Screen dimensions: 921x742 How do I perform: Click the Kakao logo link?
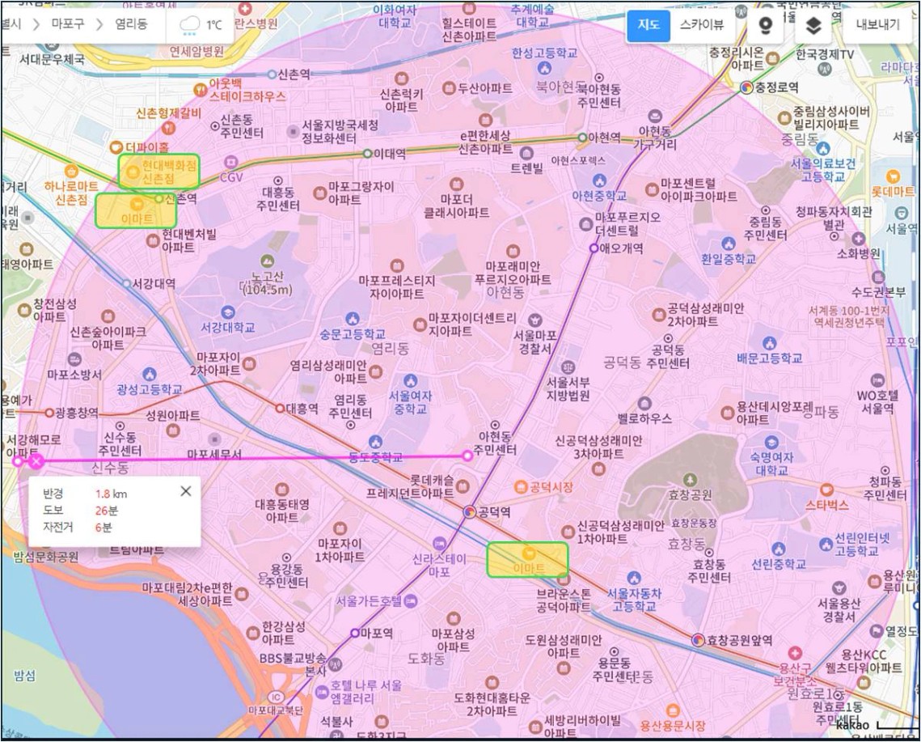pos(851,725)
